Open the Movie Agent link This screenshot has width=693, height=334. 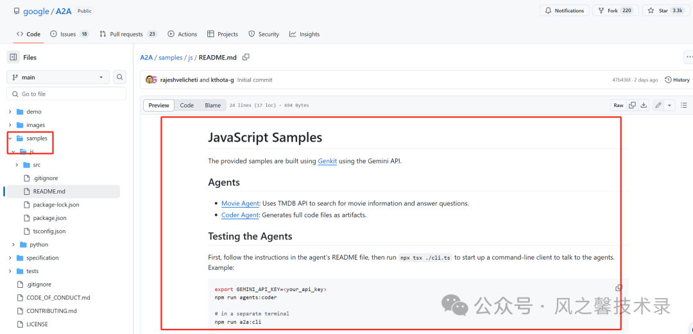[240, 204]
